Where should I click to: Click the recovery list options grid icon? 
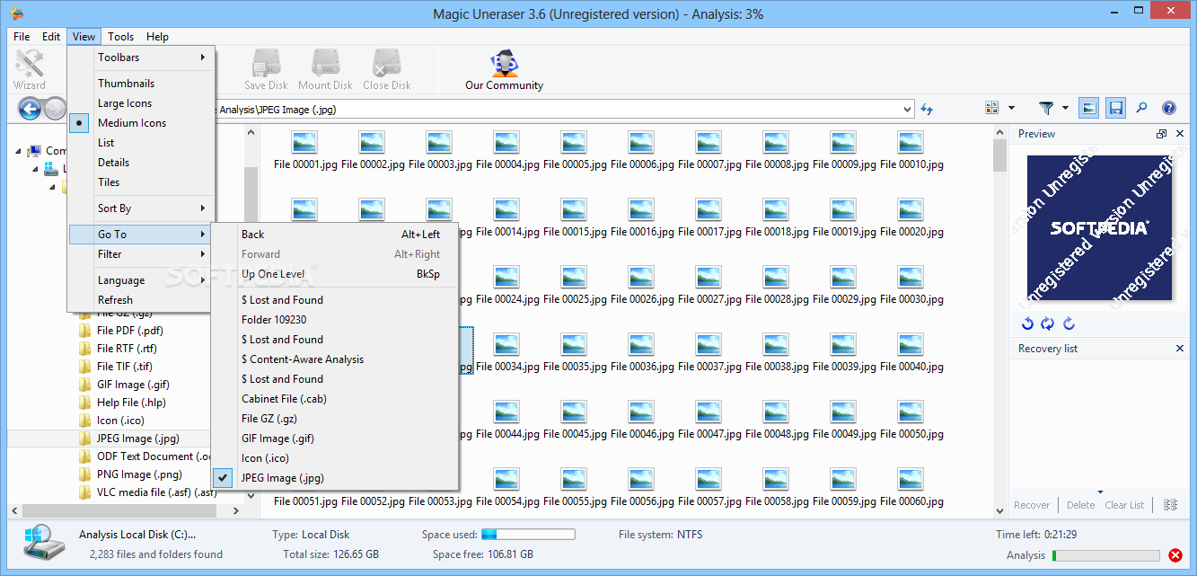point(1170,505)
